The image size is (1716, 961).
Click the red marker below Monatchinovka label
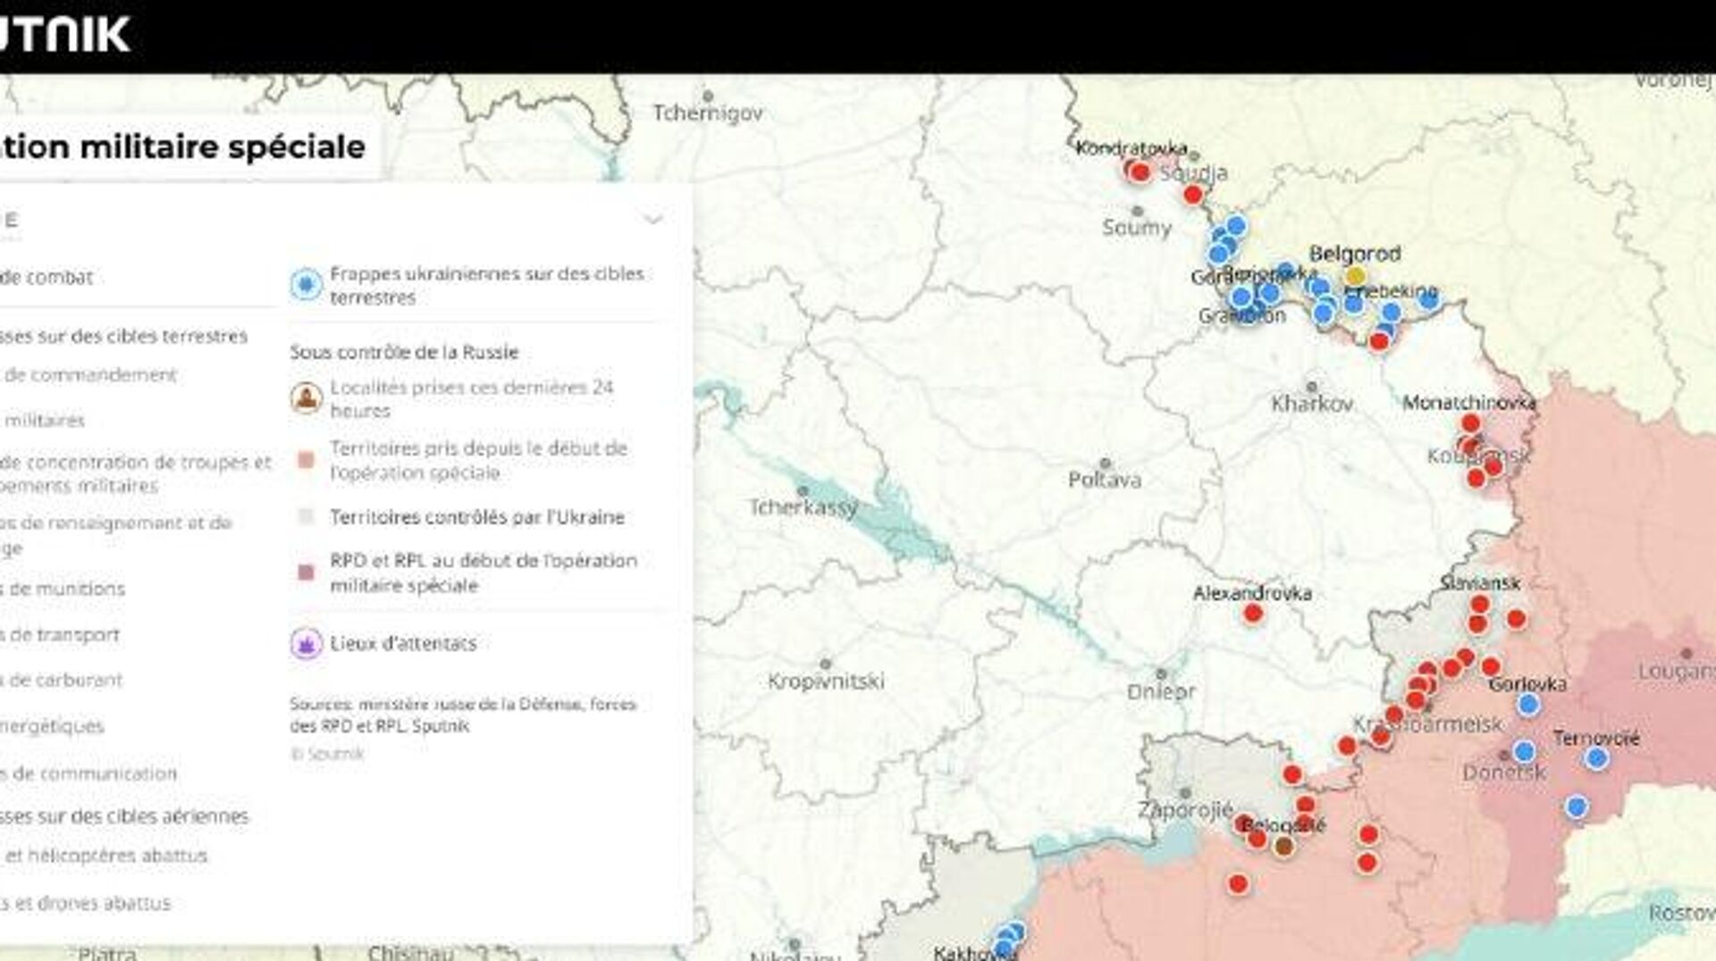(1470, 423)
